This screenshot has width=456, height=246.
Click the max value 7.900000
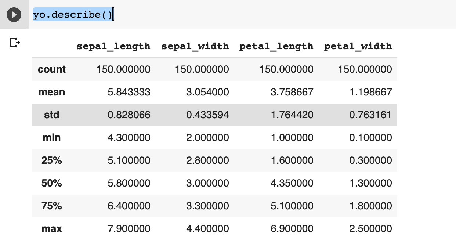[x=129, y=229]
